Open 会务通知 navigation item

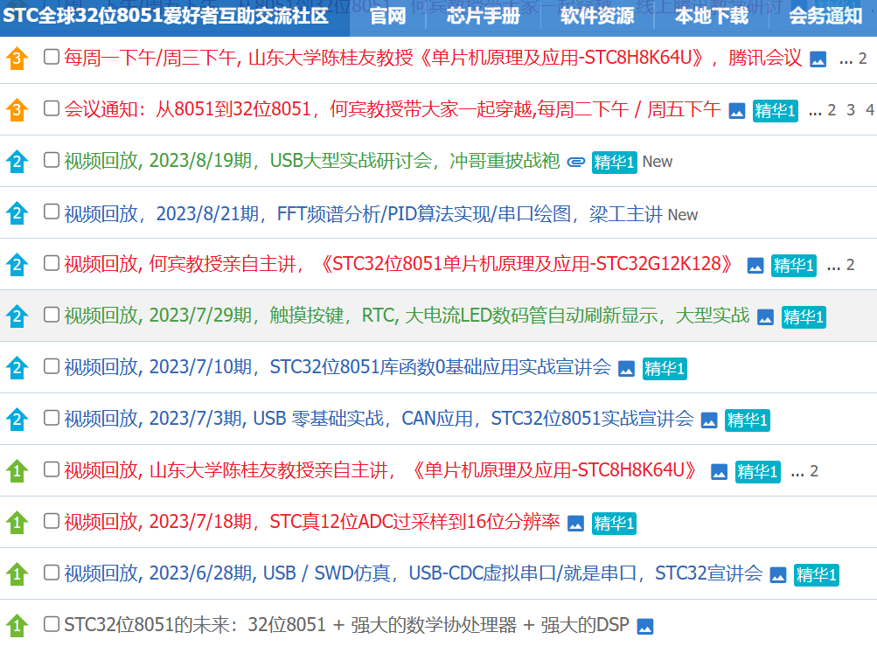(x=826, y=17)
